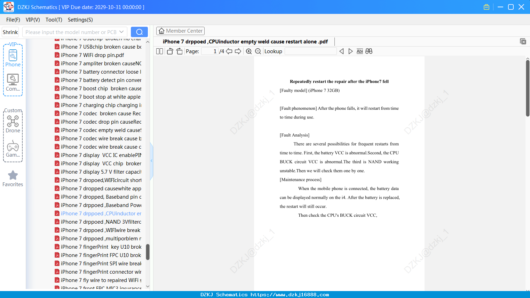Find the next lookup match
The image size is (530, 298).
click(x=350, y=51)
